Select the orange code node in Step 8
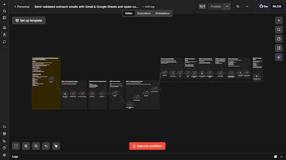 (220, 73)
